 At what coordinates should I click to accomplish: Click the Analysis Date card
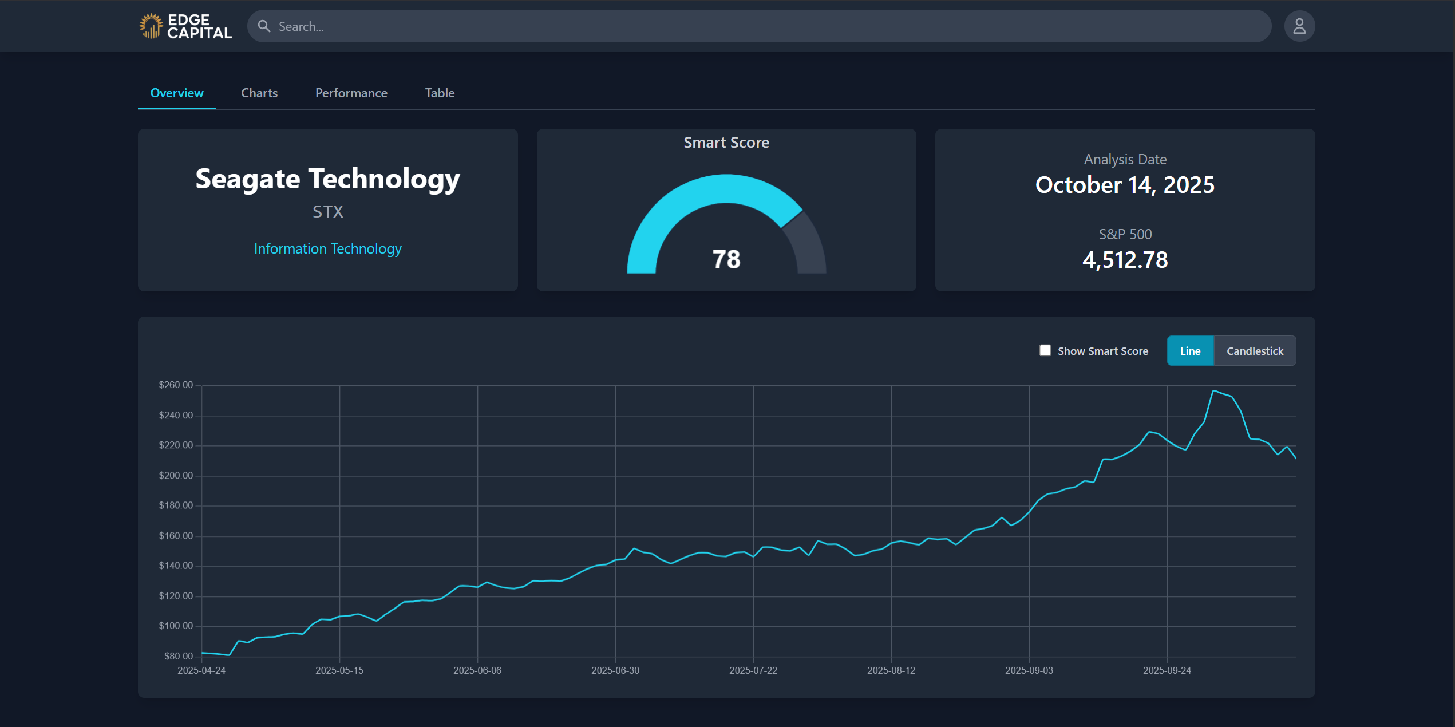[1124, 211]
